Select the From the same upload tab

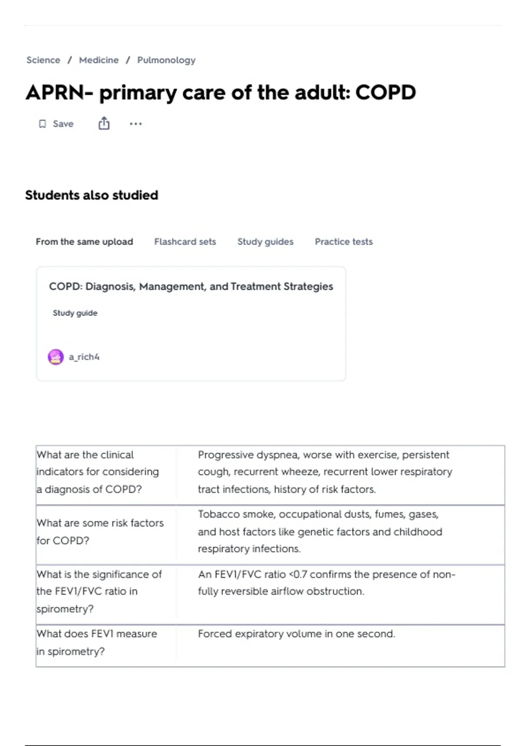(x=84, y=242)
